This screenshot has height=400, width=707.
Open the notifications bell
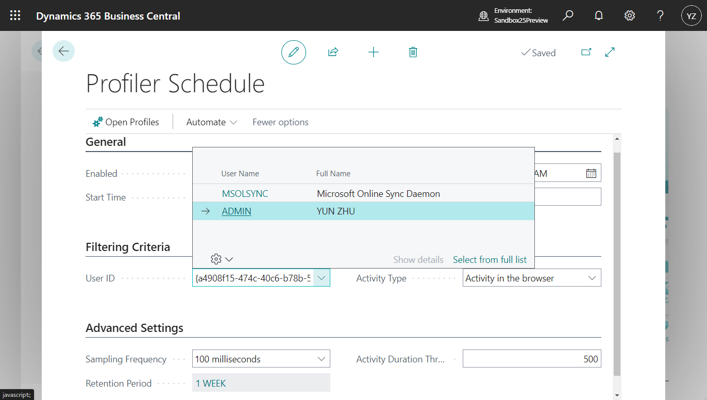[x=599, y=15]
